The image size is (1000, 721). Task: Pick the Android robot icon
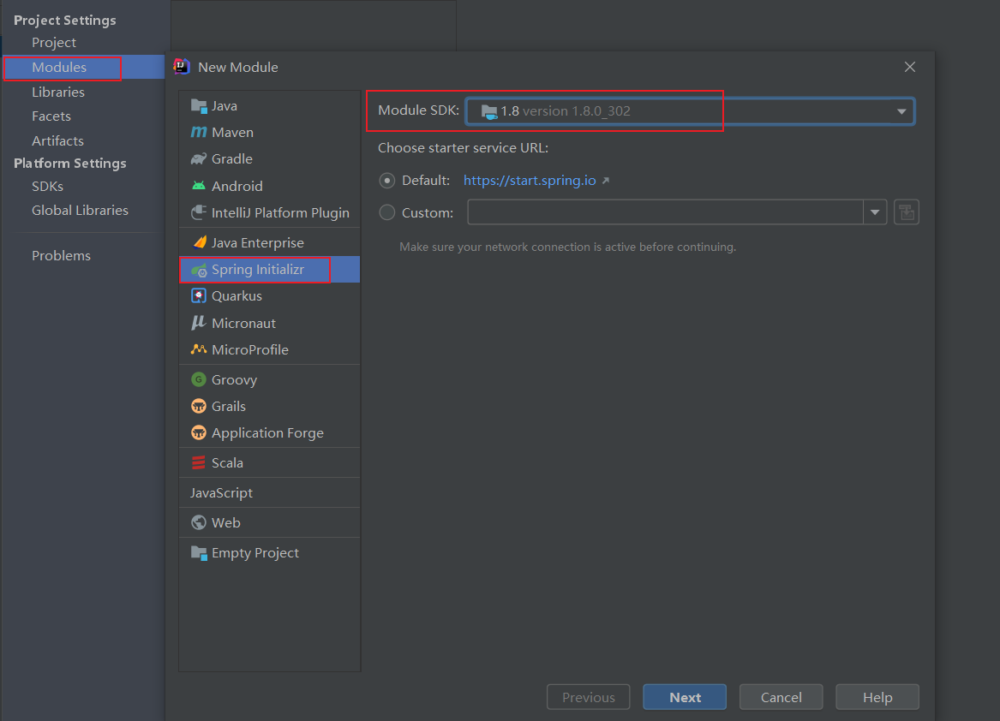click(199, 186)
